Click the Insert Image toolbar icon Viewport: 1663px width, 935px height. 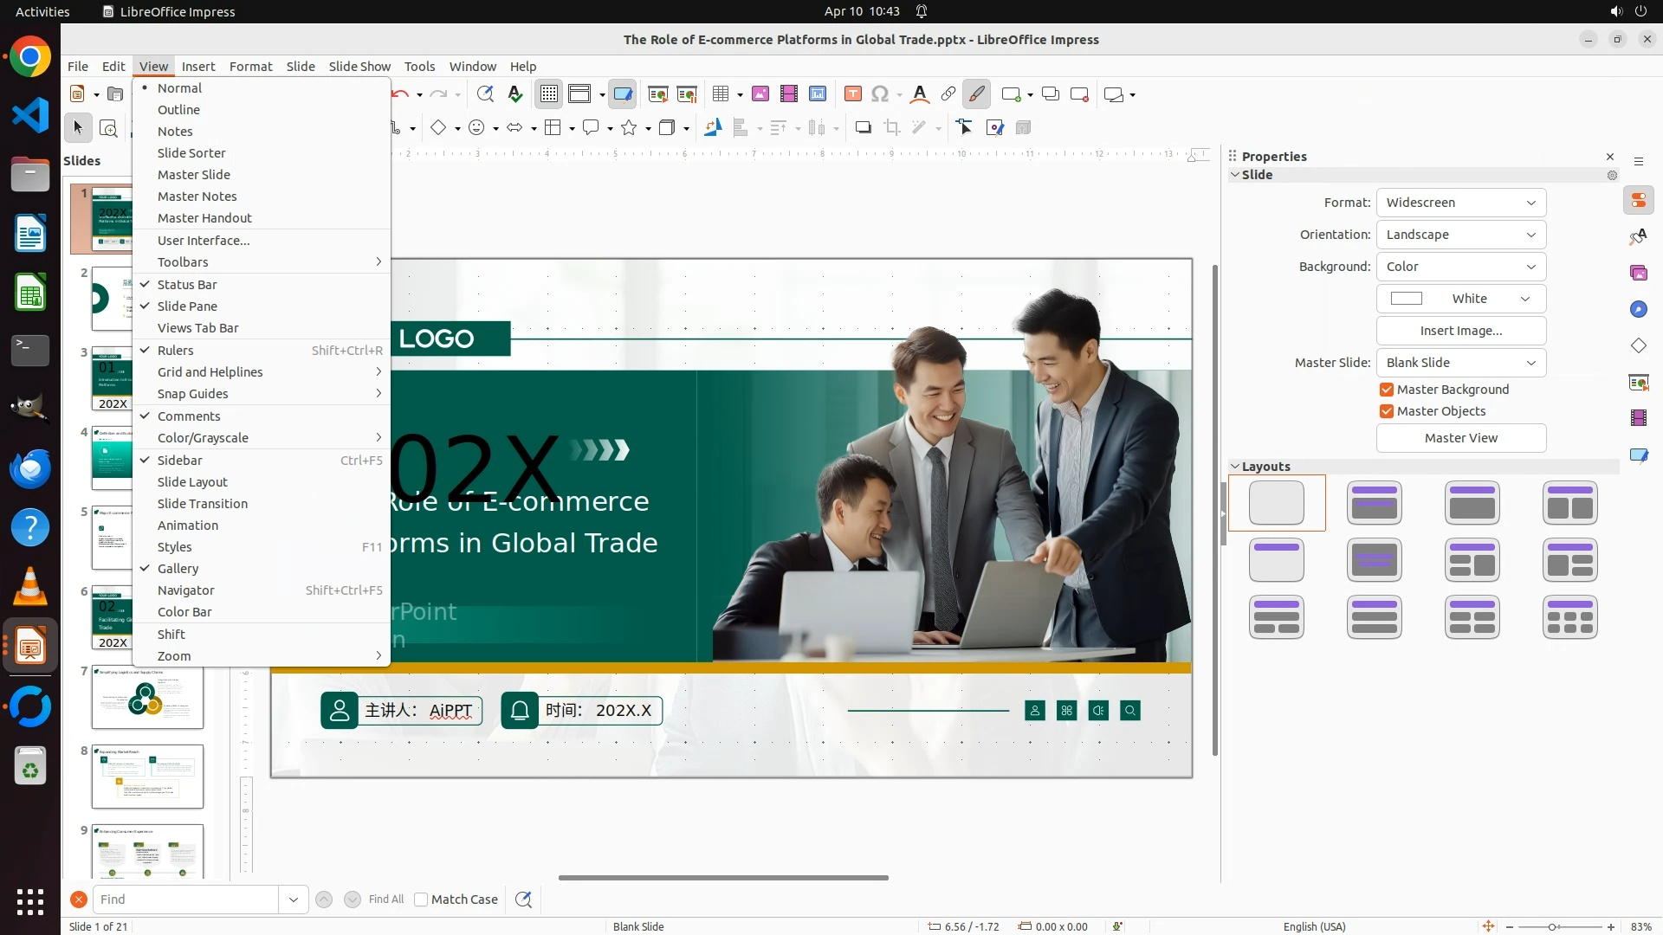[760, 94]
